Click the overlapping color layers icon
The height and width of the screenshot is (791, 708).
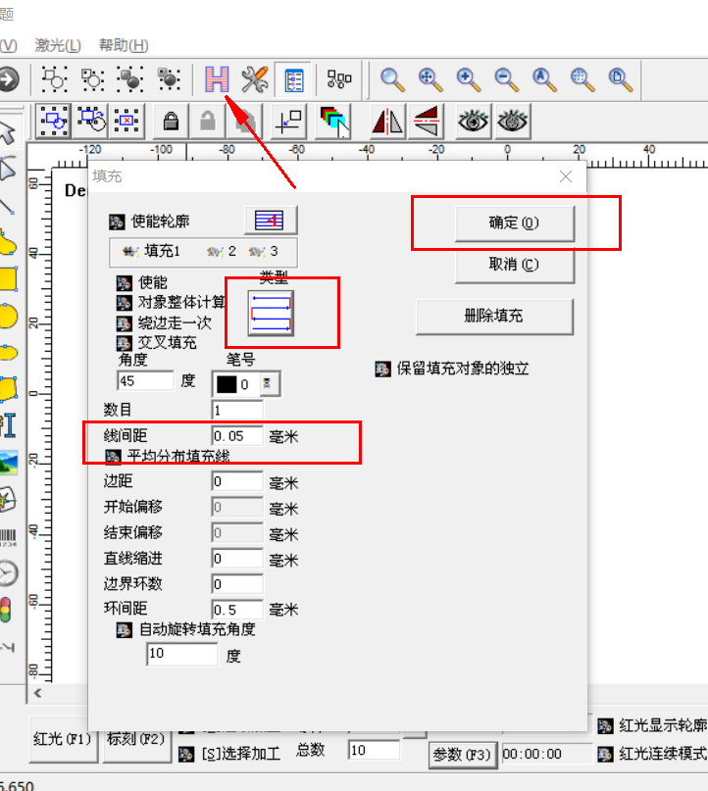(333, 122)
